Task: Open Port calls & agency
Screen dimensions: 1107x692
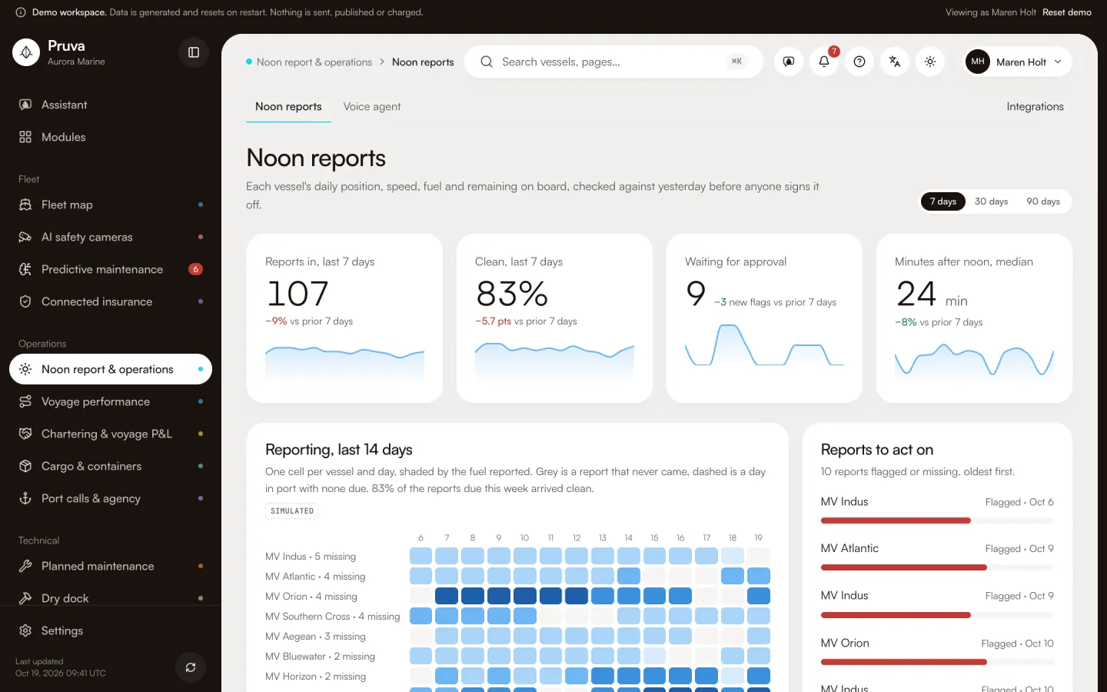Action: click(111, 498)
